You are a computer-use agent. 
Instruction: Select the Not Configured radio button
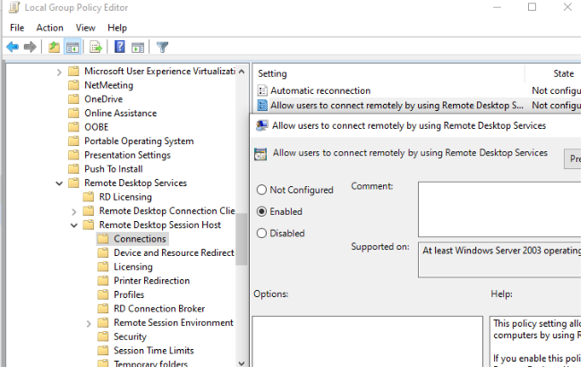point(261,190)
